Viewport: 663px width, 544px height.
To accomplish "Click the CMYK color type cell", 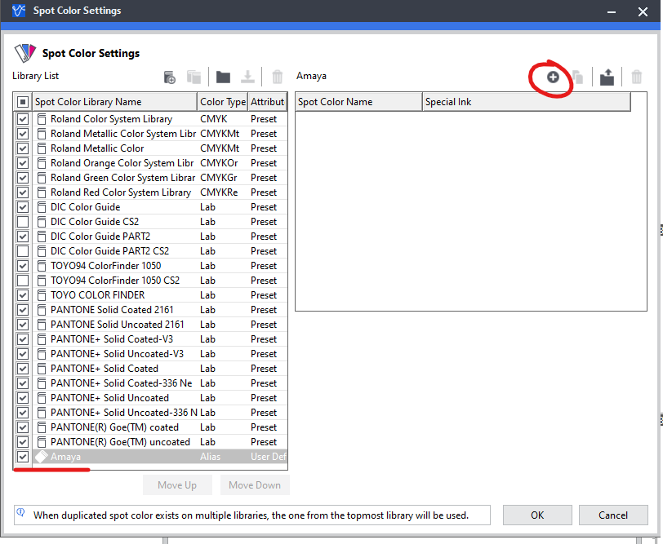I will tap(214, 119).
